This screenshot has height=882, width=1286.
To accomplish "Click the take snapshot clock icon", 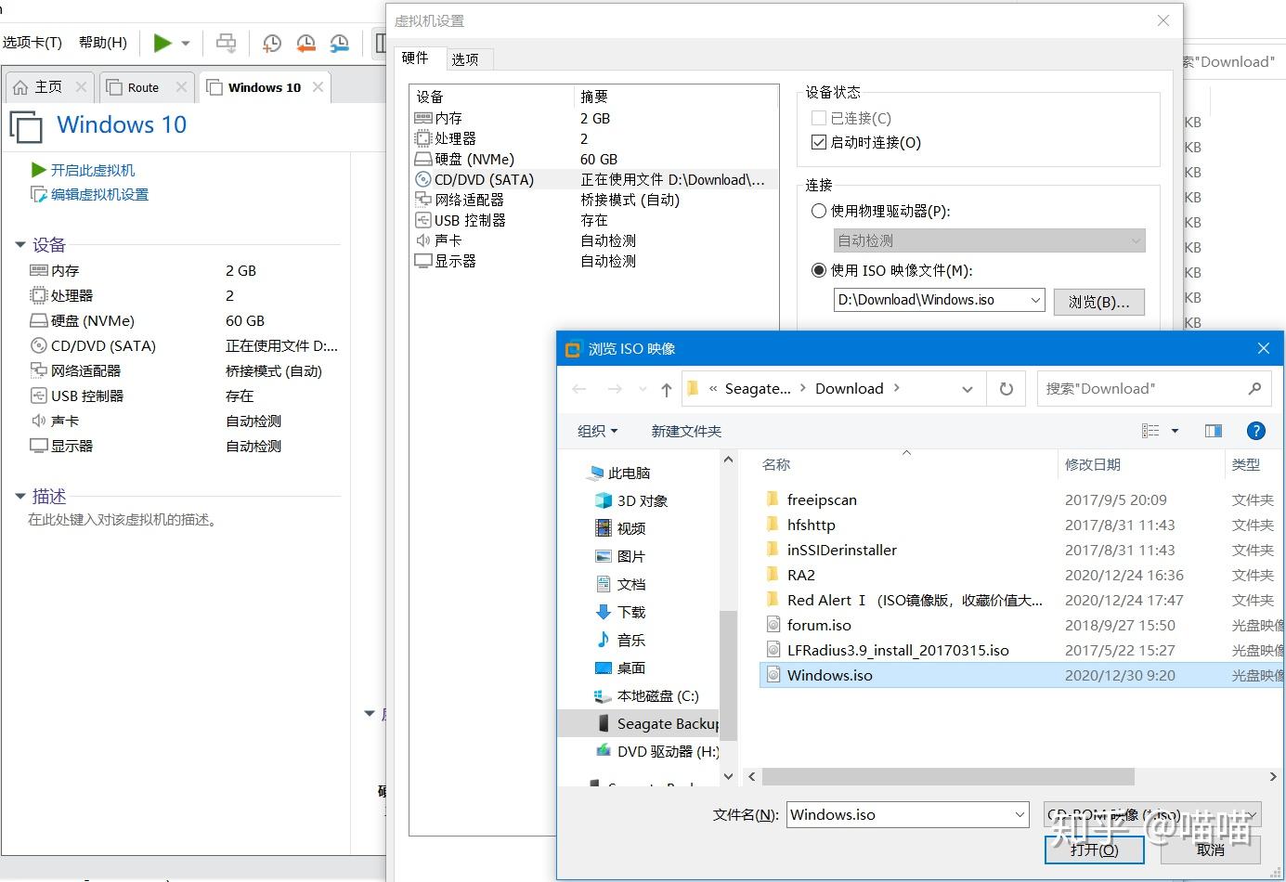I will point(271,43).
